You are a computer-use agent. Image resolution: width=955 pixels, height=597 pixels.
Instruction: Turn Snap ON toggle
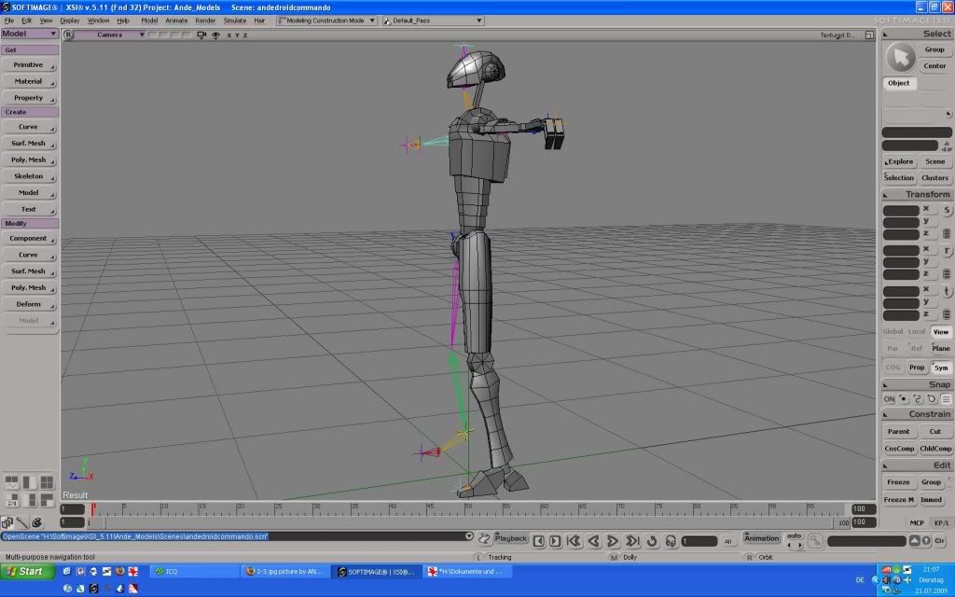pos(889,399)
